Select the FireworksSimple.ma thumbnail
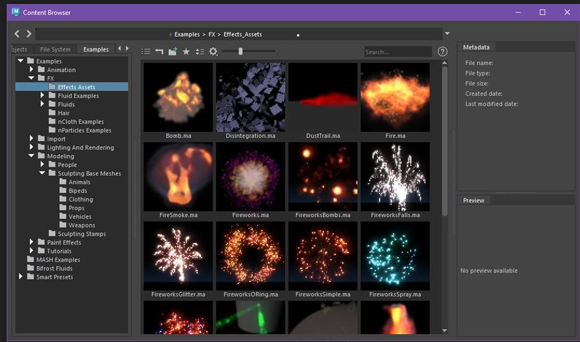This screenshot has height=342, width=580. click(x=323, y=256)
